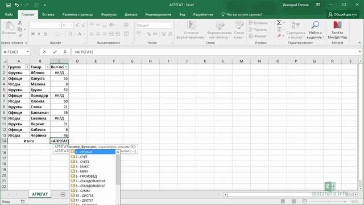The image size is (364, 205).
Task: Click the Save icon in the title bar
Action: (9, 5)
